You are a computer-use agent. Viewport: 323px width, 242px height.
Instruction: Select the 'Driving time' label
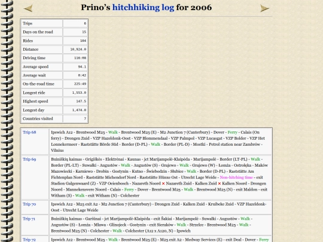[34, 58]
